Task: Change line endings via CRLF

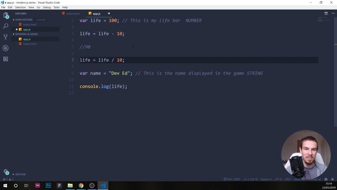Action: pyautogui.click(x=288, y=179)
